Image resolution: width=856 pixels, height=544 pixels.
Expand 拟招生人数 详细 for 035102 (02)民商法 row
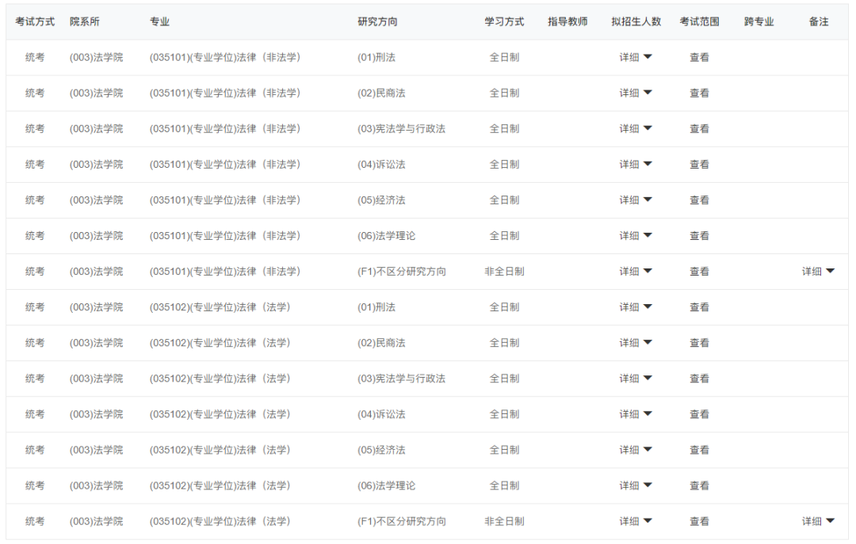point(636,343)
